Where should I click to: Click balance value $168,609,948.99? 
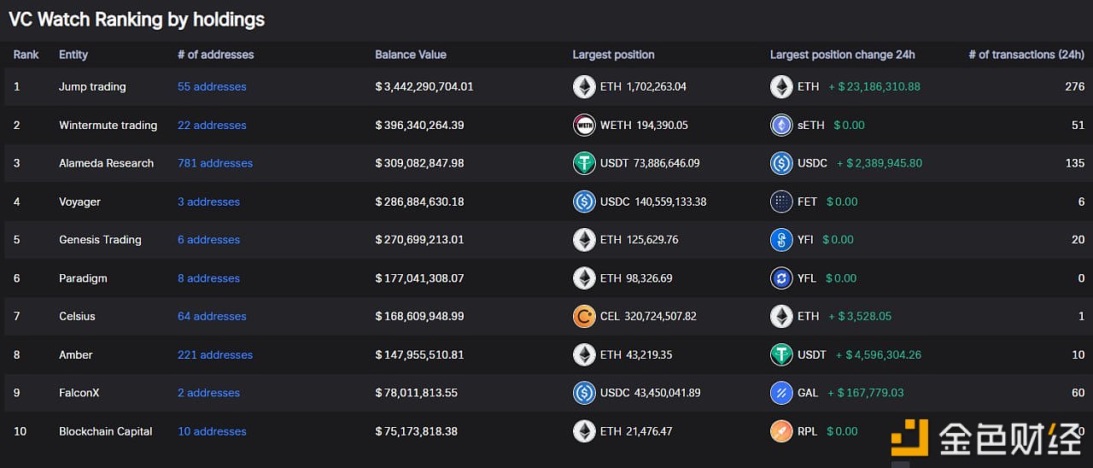420,316
